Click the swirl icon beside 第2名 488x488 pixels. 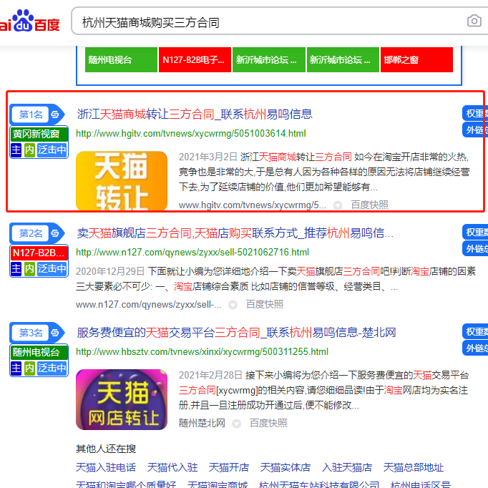tap(55, 233)
